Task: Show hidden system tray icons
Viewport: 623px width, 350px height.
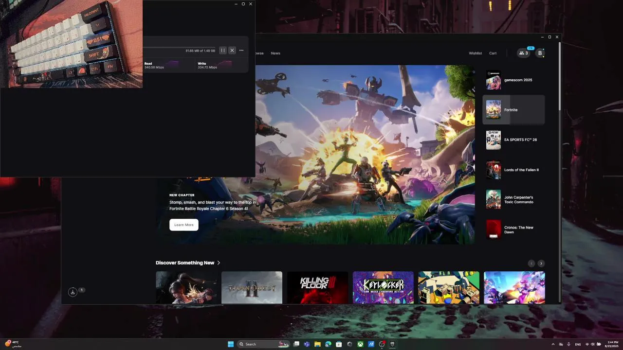Action: (x=553, y=344)
